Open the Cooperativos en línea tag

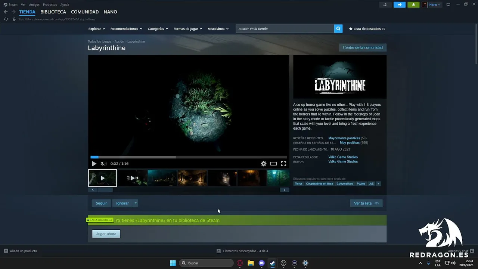pos(319,184)
